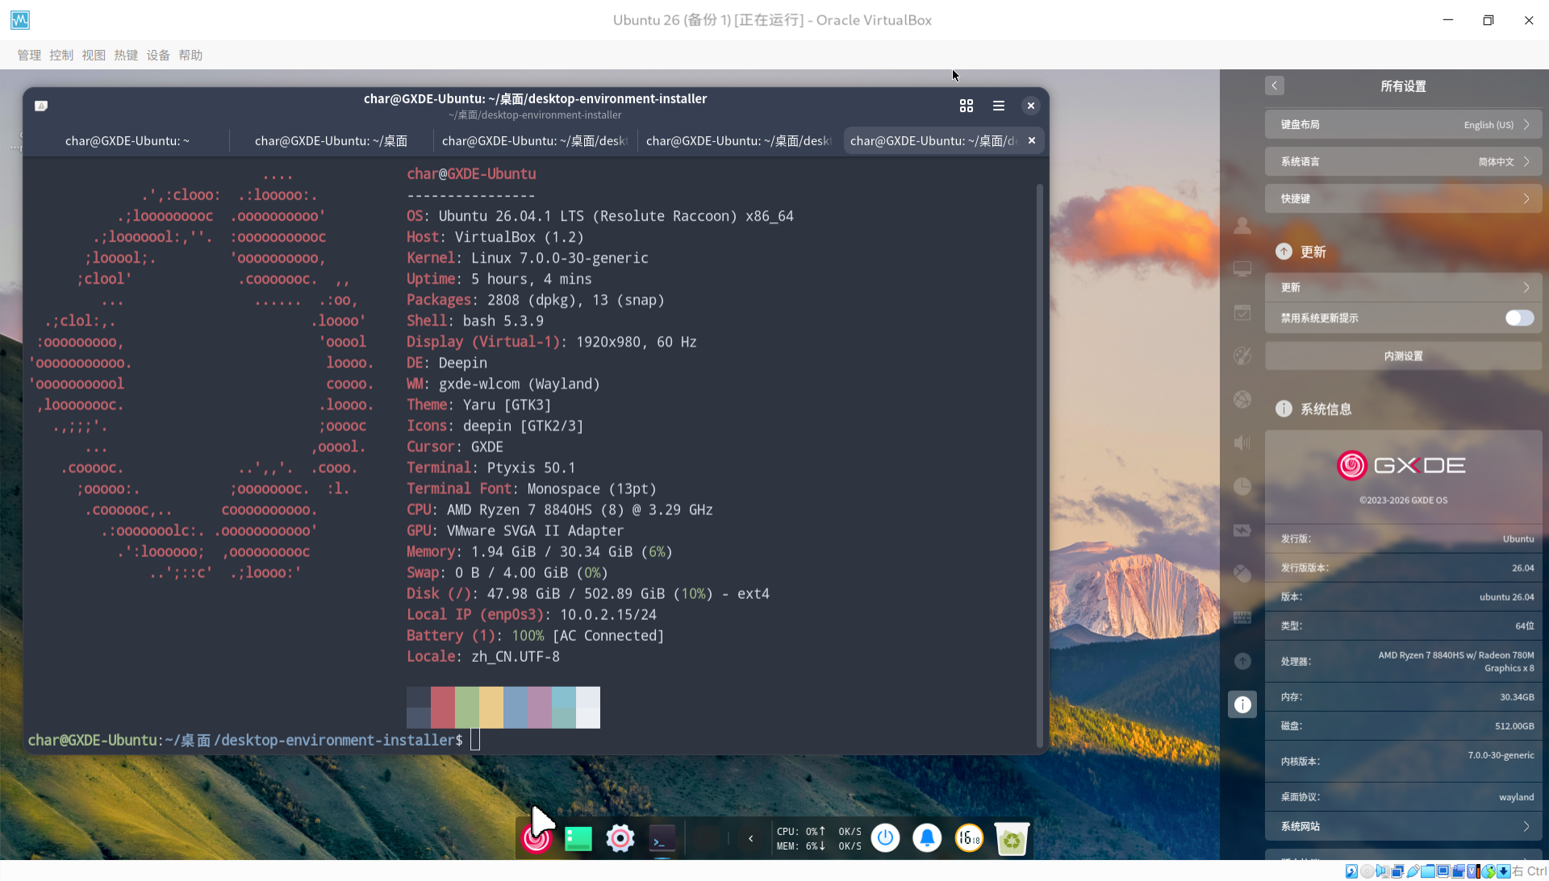Open the settings gear in the dock
1549x881 pixels.
click(x=620, y=839)
